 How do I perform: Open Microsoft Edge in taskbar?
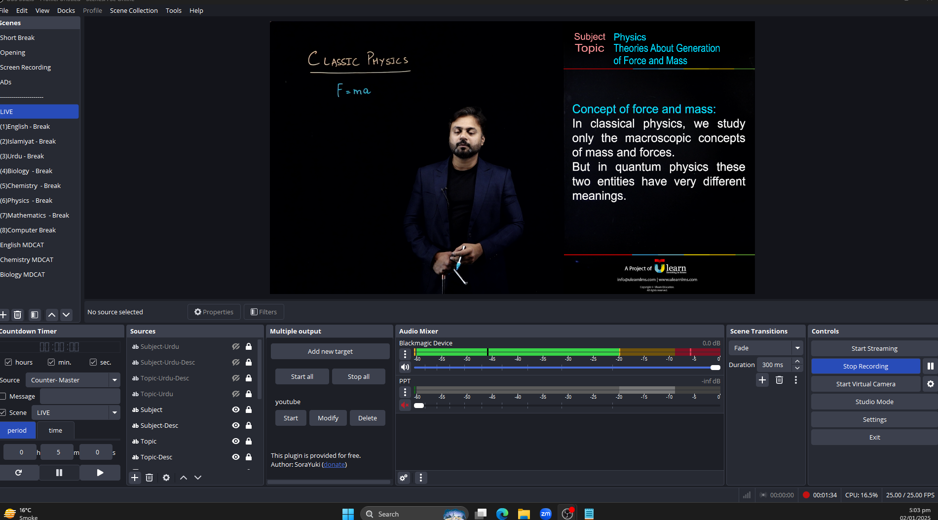coord(502,514)
